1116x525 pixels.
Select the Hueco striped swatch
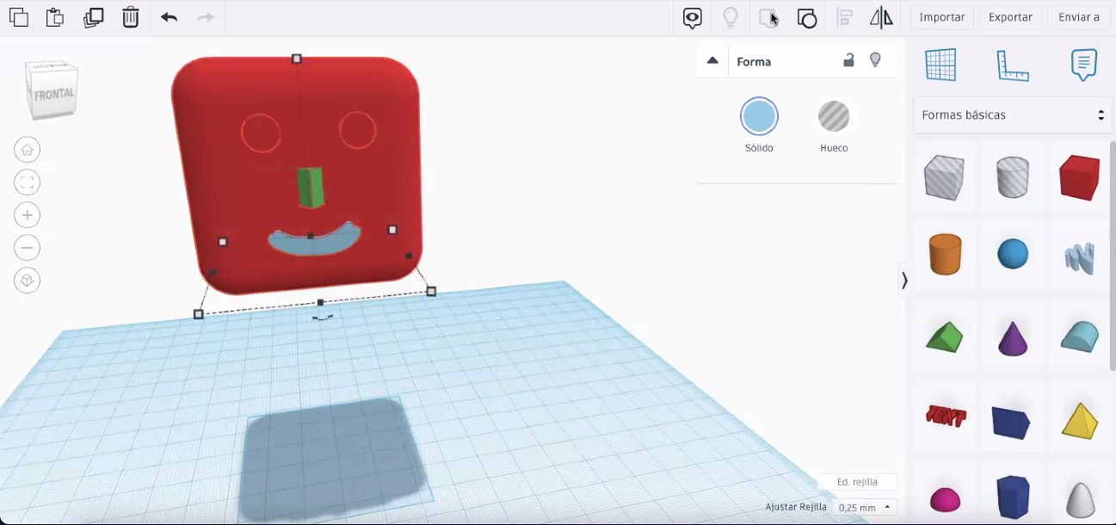tap(834, 116)
